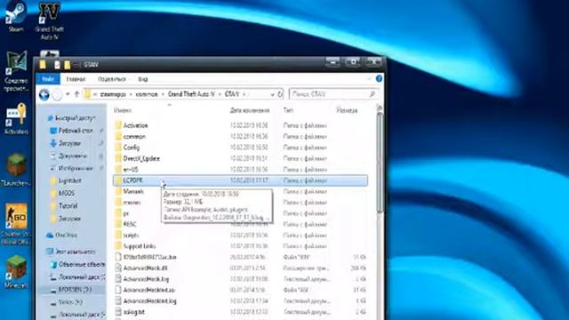Click the Back arrow in Explorer
569x320 pixels.
(44, 95)
